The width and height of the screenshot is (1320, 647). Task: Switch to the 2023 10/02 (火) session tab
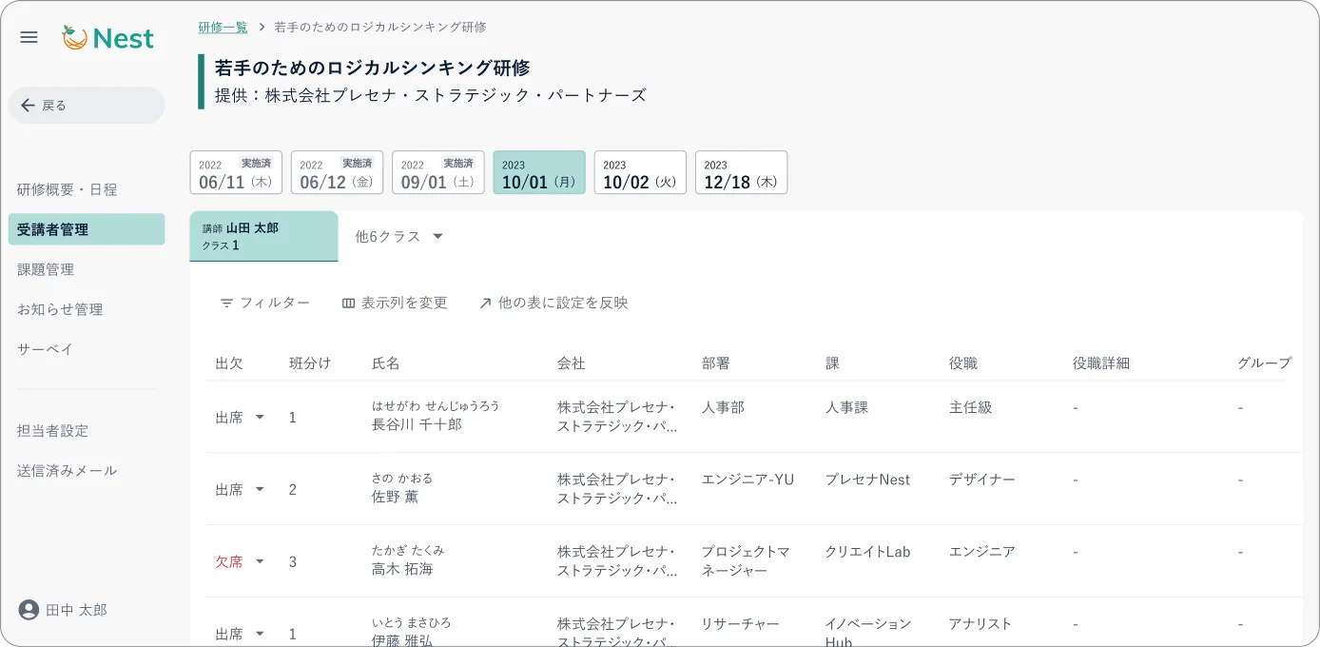point(640,172)
